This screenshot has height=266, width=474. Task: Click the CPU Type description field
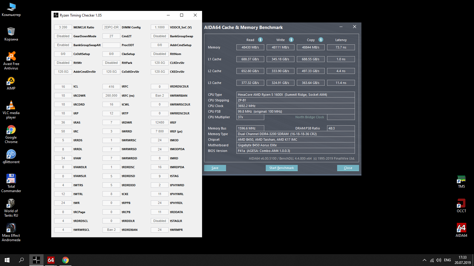pos(296,95)
